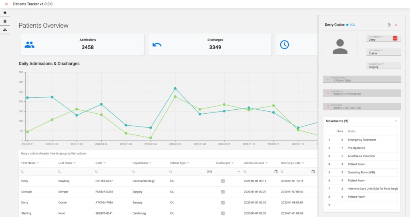
Task: Open the hamburger menu in the header
Action: point(6,4)
